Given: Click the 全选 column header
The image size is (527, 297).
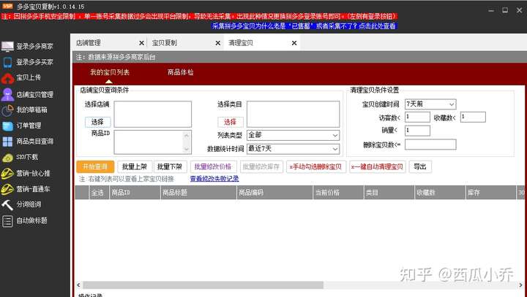Looking at the screenshot, I should 99,193.
